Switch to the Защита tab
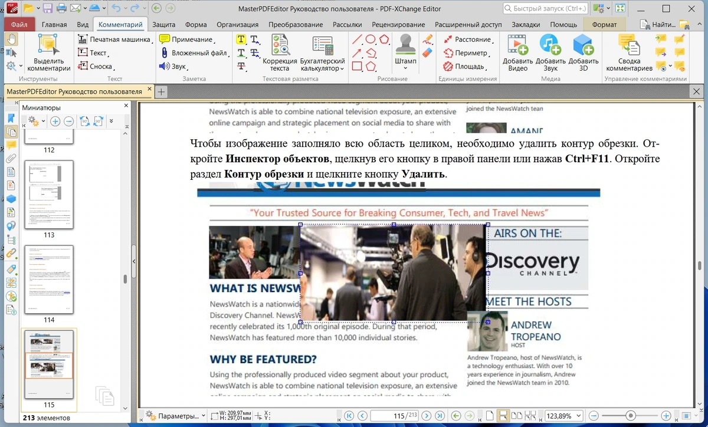This screenshot has height=427, width=708. [163, 24]
